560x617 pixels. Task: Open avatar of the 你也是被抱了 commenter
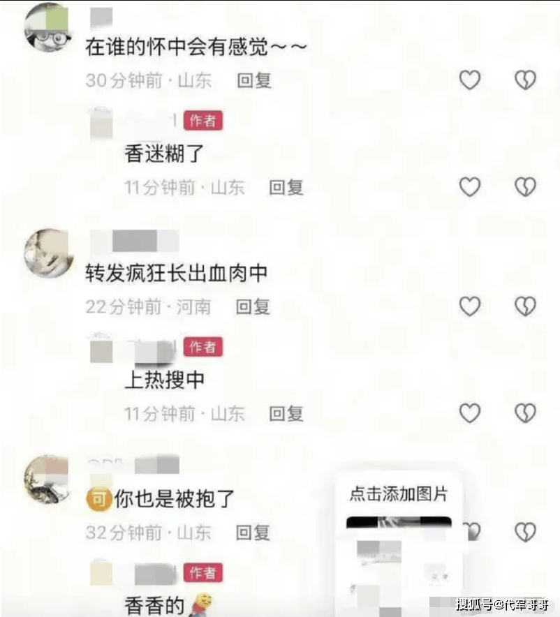click(47, 479)
